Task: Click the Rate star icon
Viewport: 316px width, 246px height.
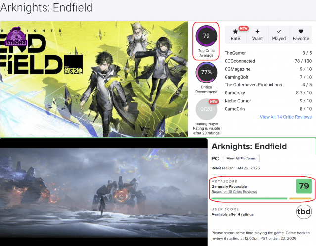Action: pyautogui.click(x=235, y=32)
